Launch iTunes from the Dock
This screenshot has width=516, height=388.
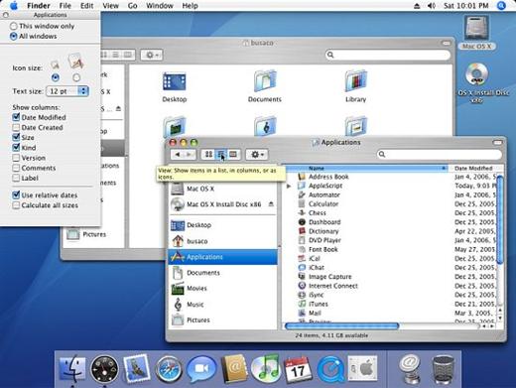[265, 368]
